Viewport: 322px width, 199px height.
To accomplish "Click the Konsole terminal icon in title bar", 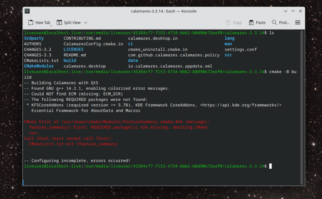I will pos(27,11).
